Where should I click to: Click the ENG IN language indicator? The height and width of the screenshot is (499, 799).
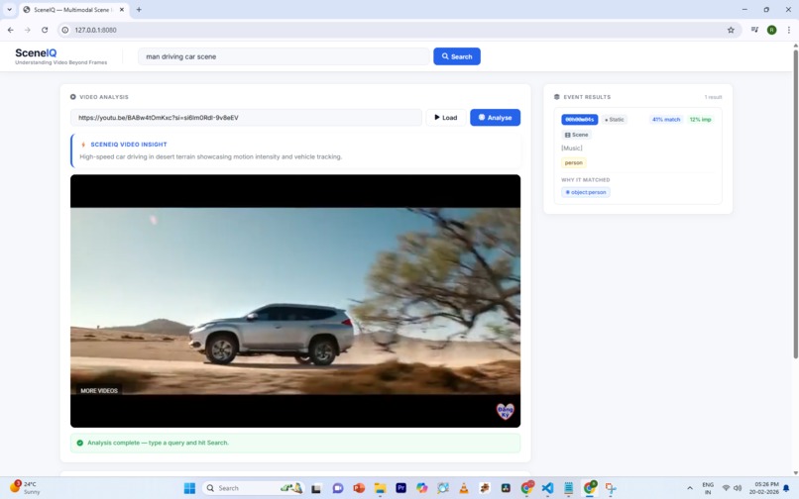click(x=708, y=488)
